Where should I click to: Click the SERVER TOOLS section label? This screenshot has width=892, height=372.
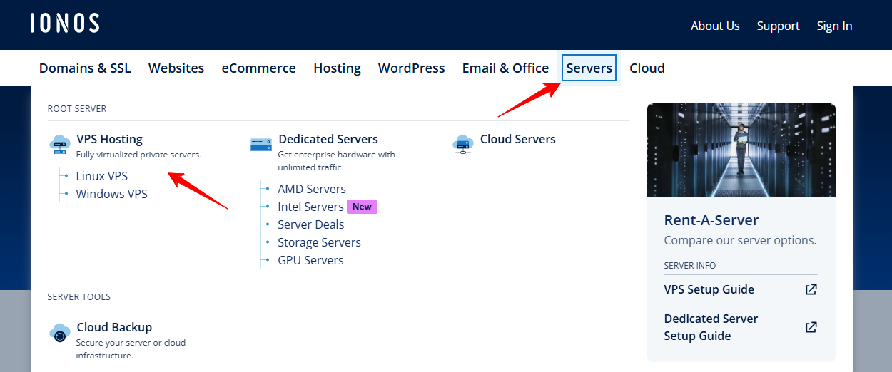(x=79, y=297)
